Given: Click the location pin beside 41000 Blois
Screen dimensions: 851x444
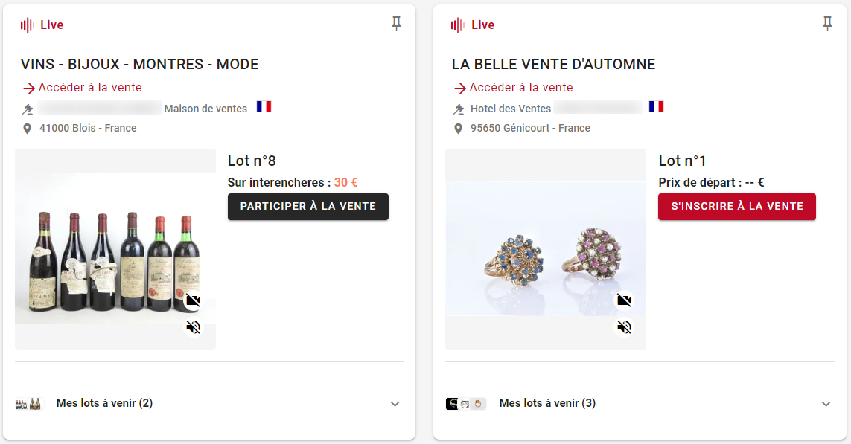Looking at the screenshot, I should 27,129.
